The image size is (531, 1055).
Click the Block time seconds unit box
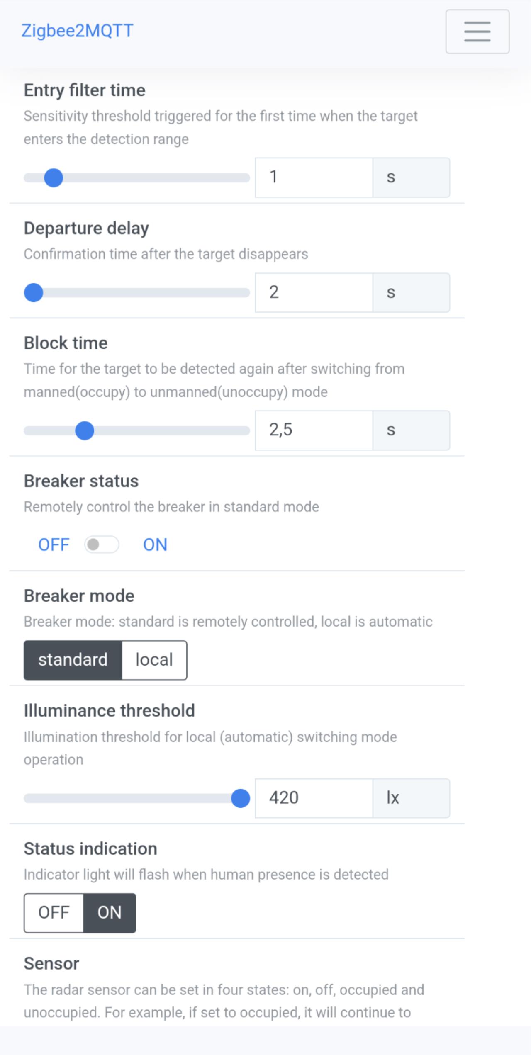click(411, 430)
